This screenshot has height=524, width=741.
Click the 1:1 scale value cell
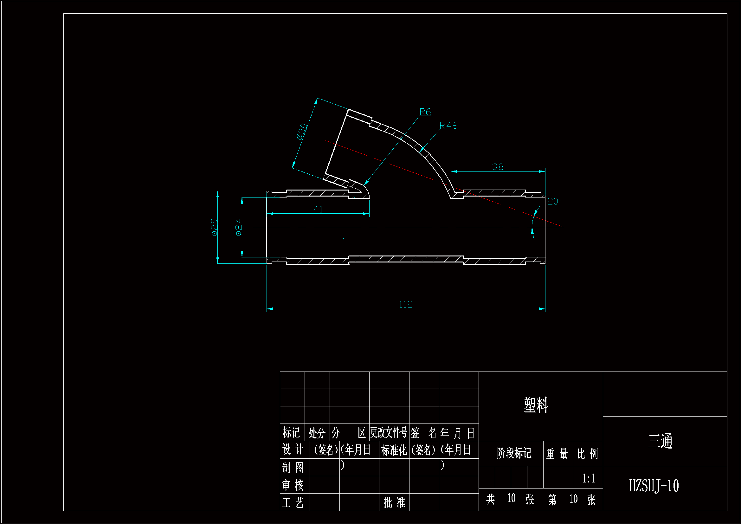coord(588,478)
